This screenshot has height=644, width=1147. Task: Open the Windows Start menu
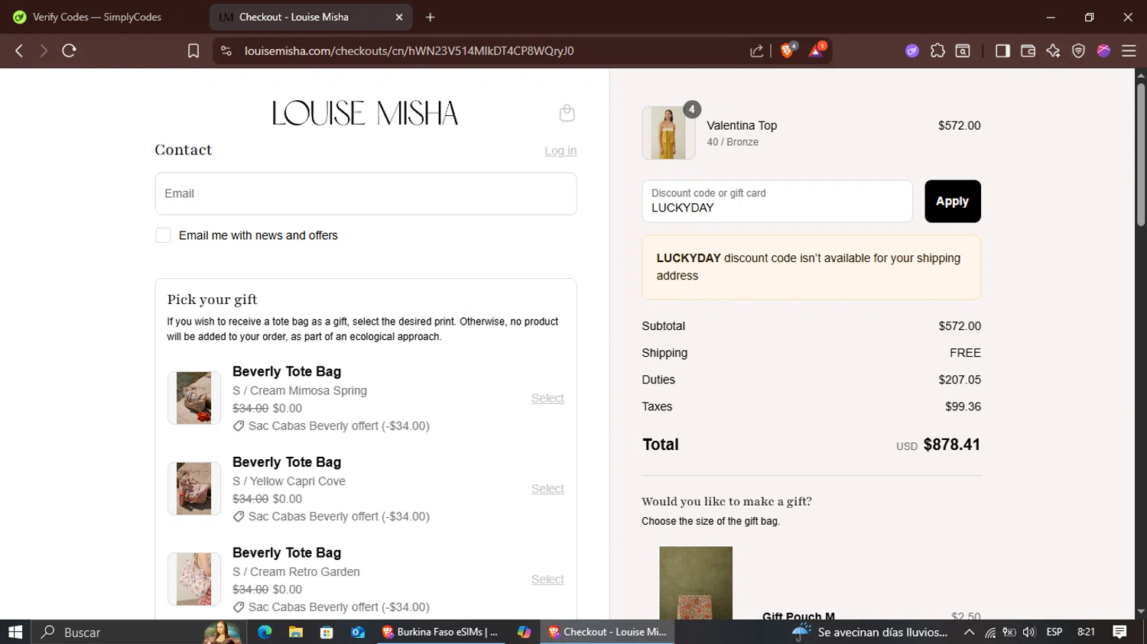pos(15,632)
